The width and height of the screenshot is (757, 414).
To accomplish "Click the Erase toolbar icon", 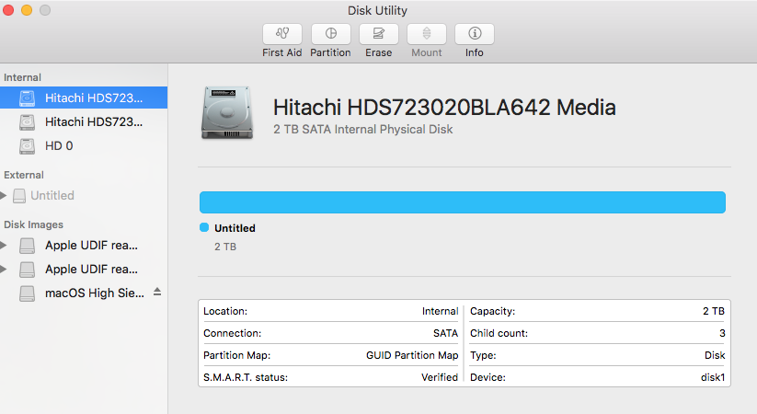I will pos(378,34).
